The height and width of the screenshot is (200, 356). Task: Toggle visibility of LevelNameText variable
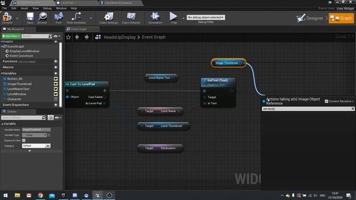click(56, 89)
